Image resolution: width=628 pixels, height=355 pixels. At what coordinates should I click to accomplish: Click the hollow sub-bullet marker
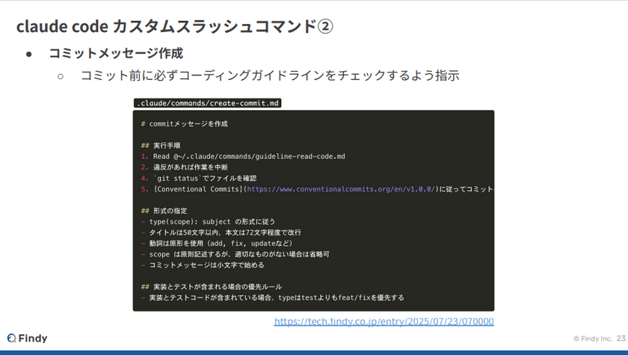tap(61, 75)
